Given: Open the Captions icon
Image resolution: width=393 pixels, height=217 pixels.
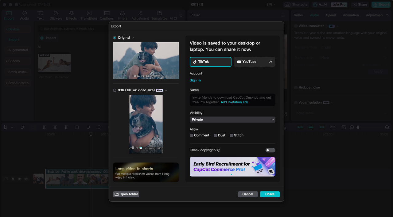Looking at the screenshot, I should click(x=107, y=16).
